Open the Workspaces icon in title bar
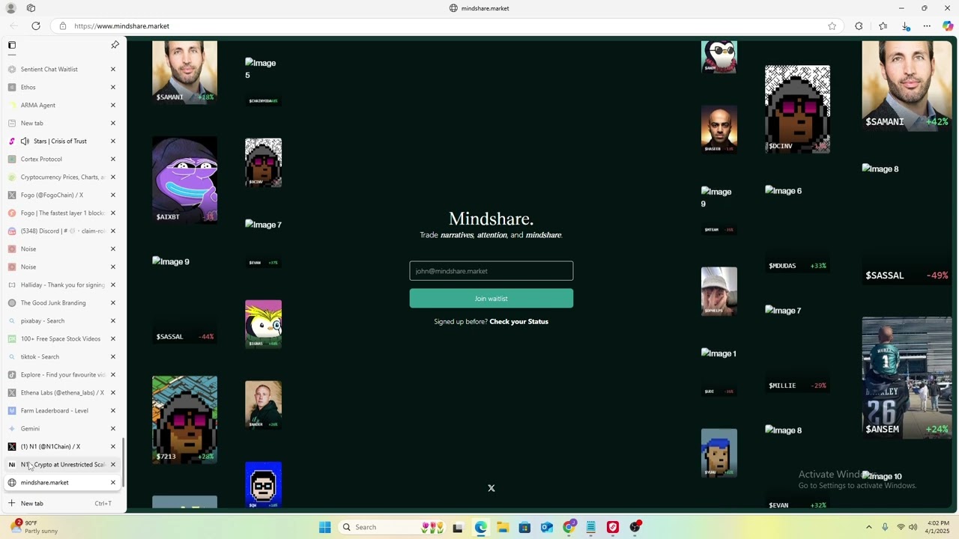Screen dimensions: 959x539 pos(31,8)
